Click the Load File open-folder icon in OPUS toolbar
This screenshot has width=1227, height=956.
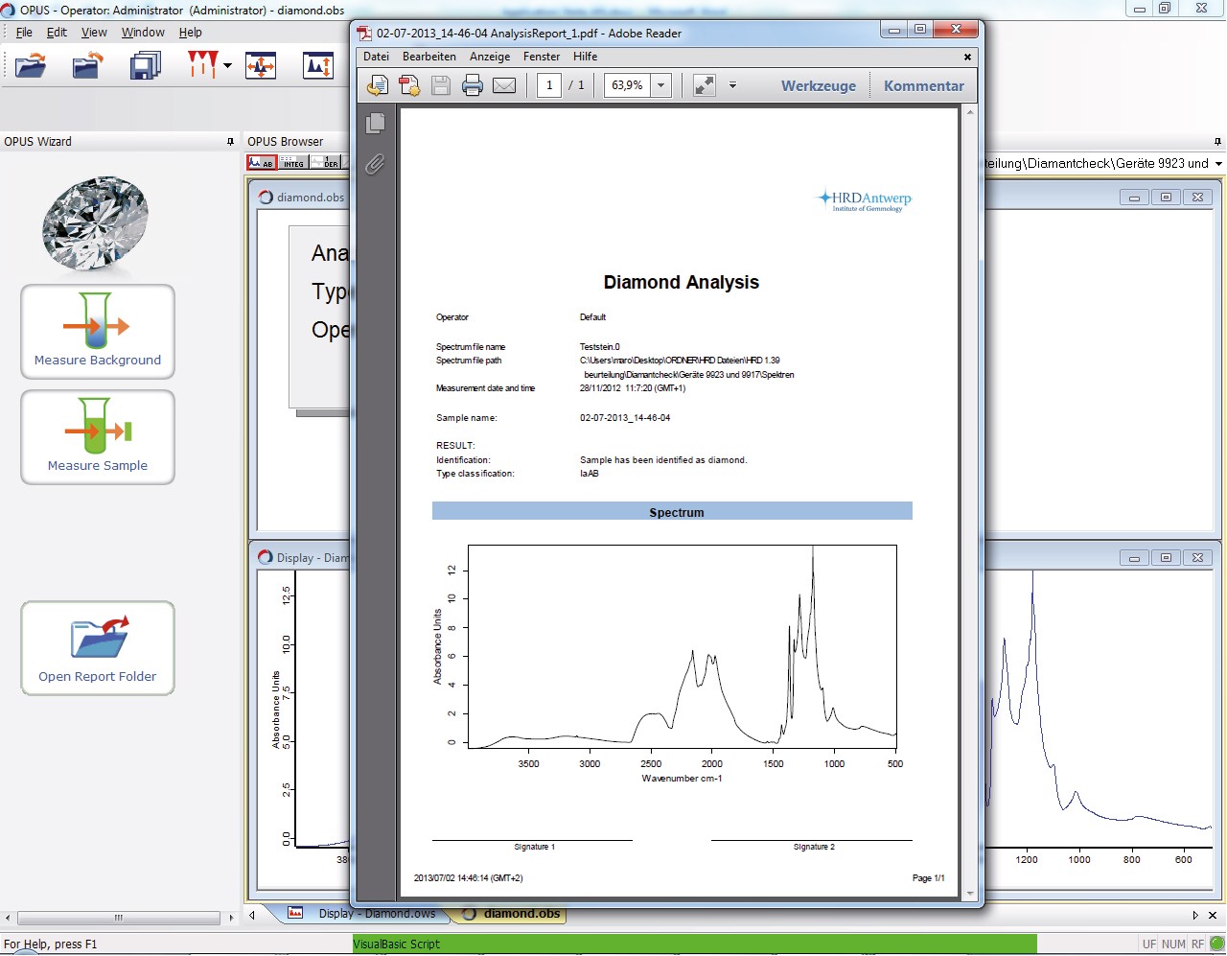(31, 66)
